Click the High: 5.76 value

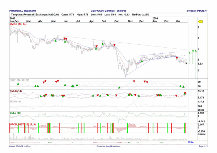pyautogui.click(x=82, y=15)
